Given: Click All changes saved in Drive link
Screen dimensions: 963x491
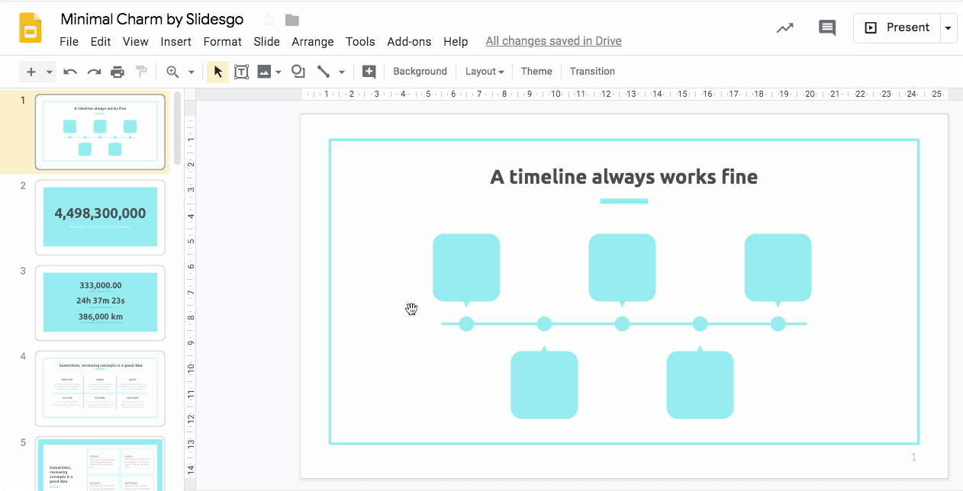Looking at the screenshot, I should (x=553, y=41).
